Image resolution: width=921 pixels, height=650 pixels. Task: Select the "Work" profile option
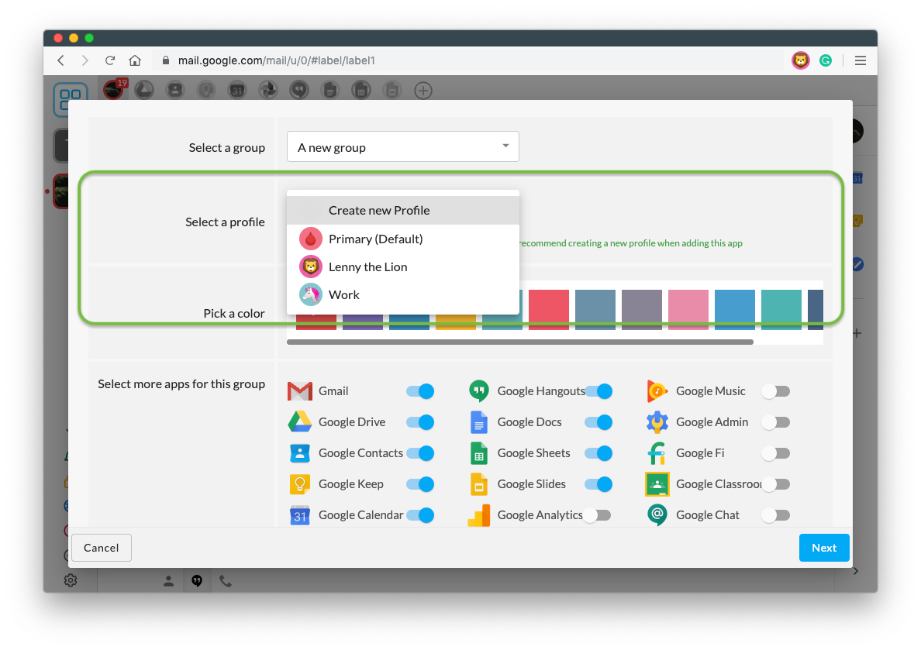403,294
